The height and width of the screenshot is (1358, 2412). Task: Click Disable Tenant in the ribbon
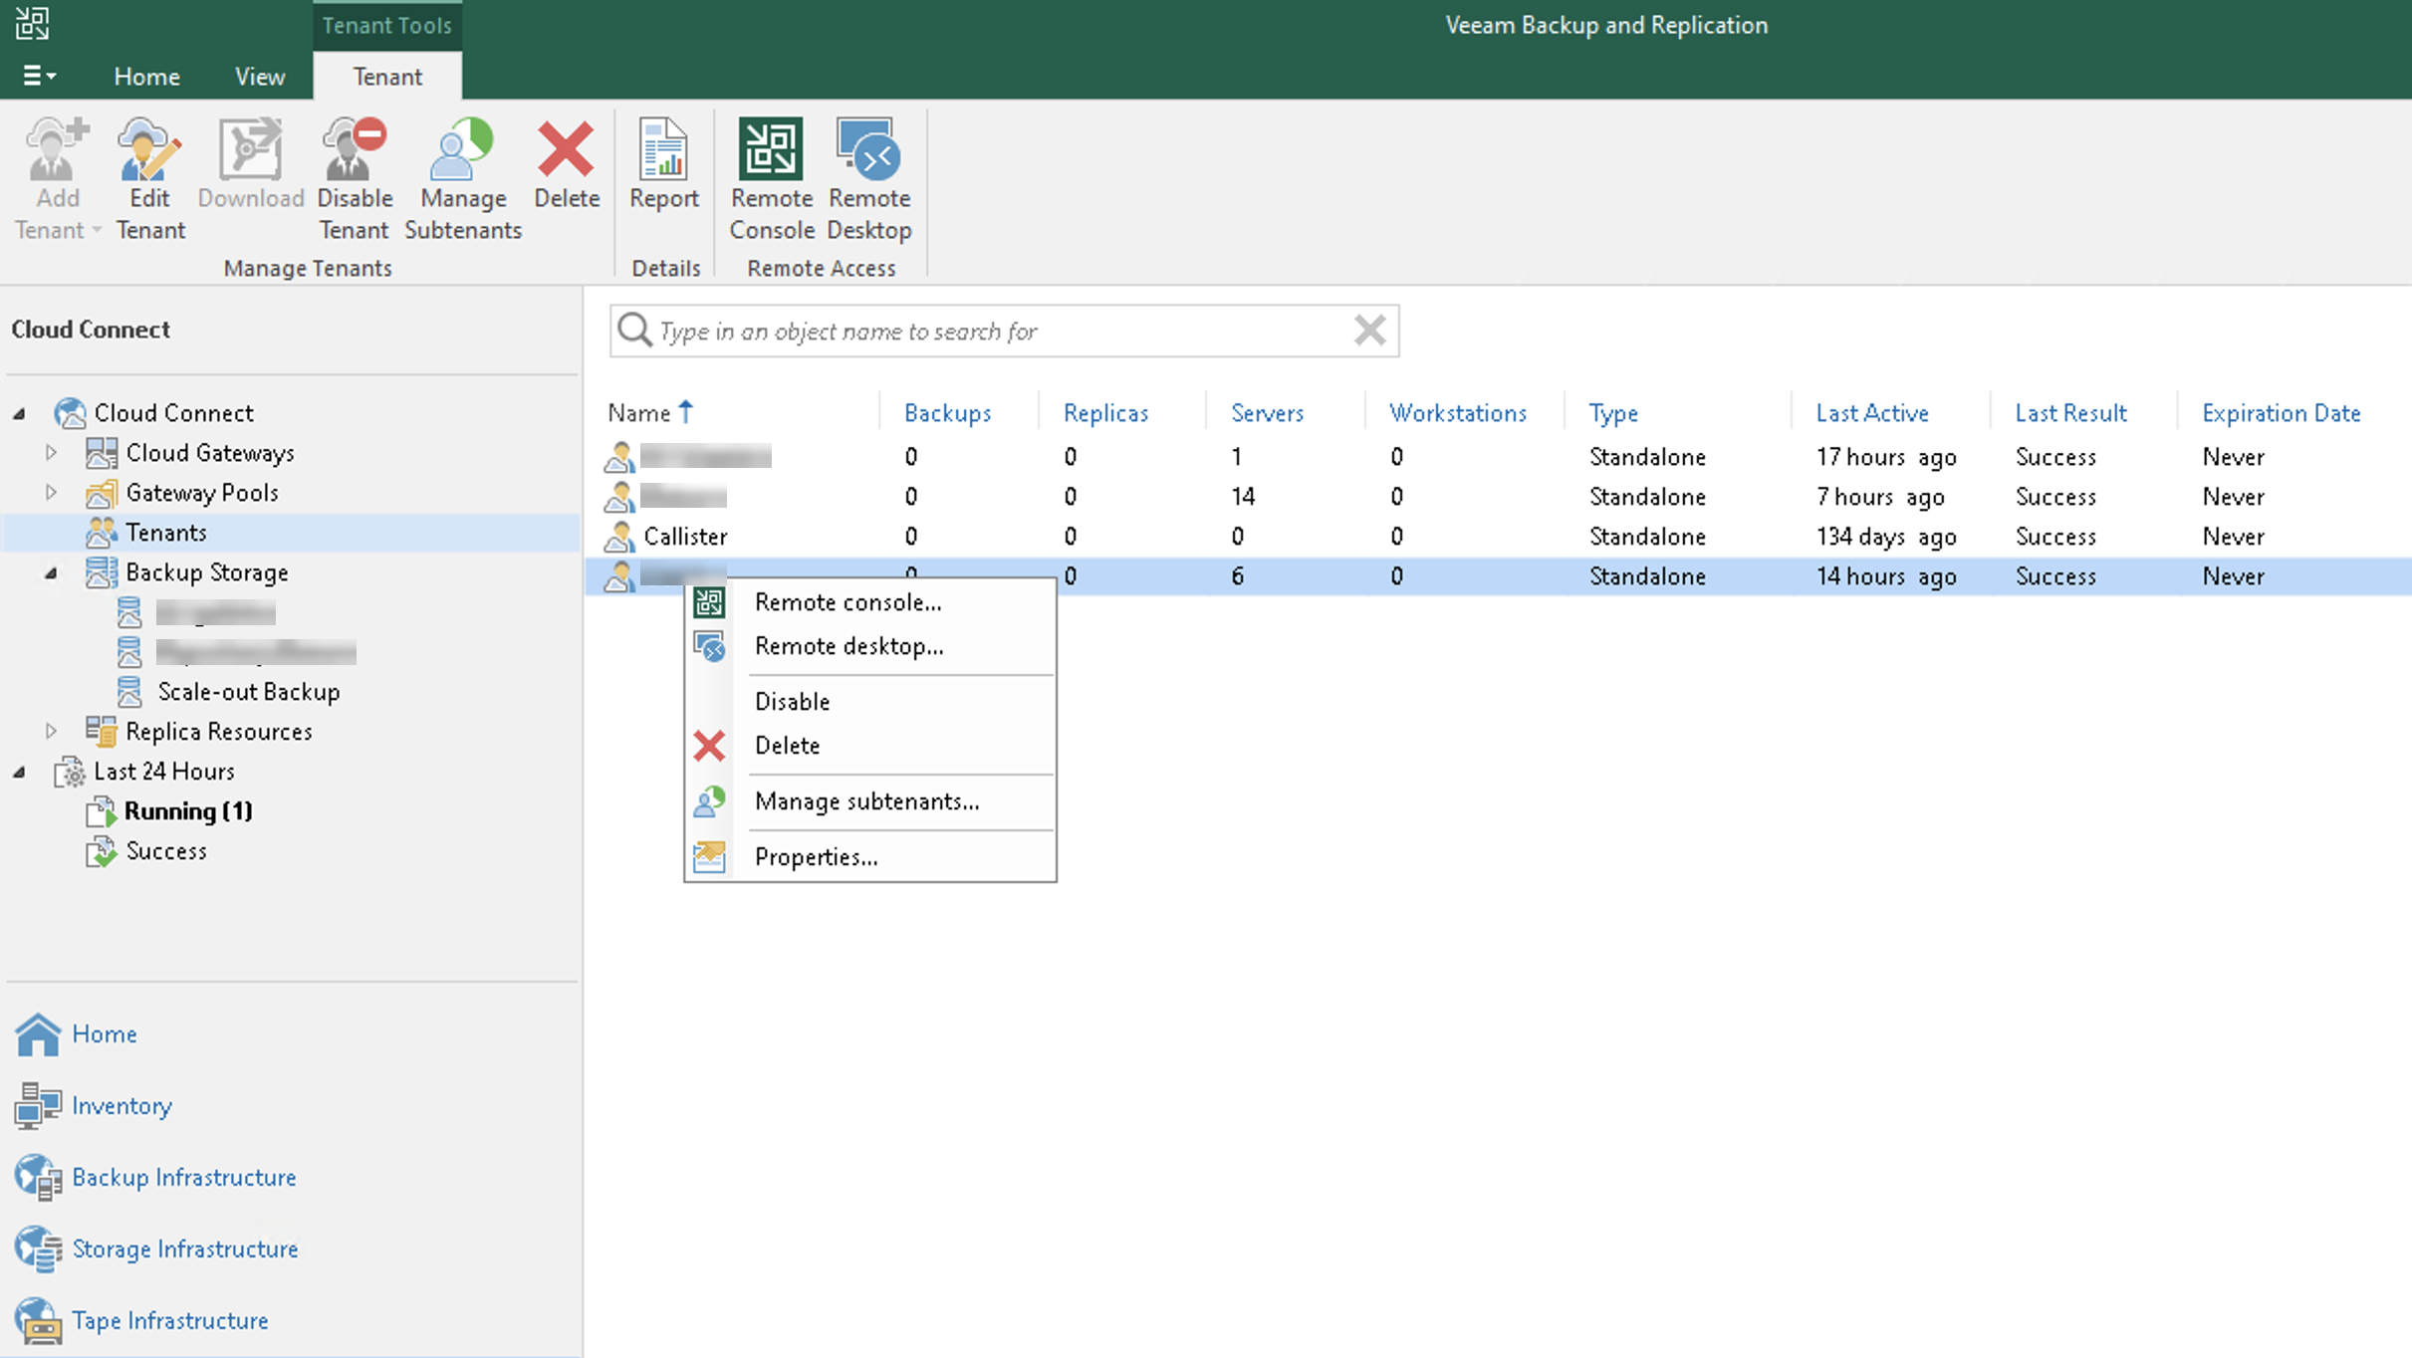point(354,178)
